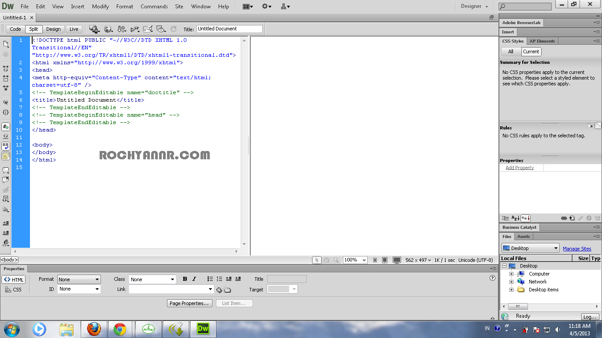This screenshot has width=602, height=338.
Task: Open the Designer workspace dropdown
Action: point(475,7)
